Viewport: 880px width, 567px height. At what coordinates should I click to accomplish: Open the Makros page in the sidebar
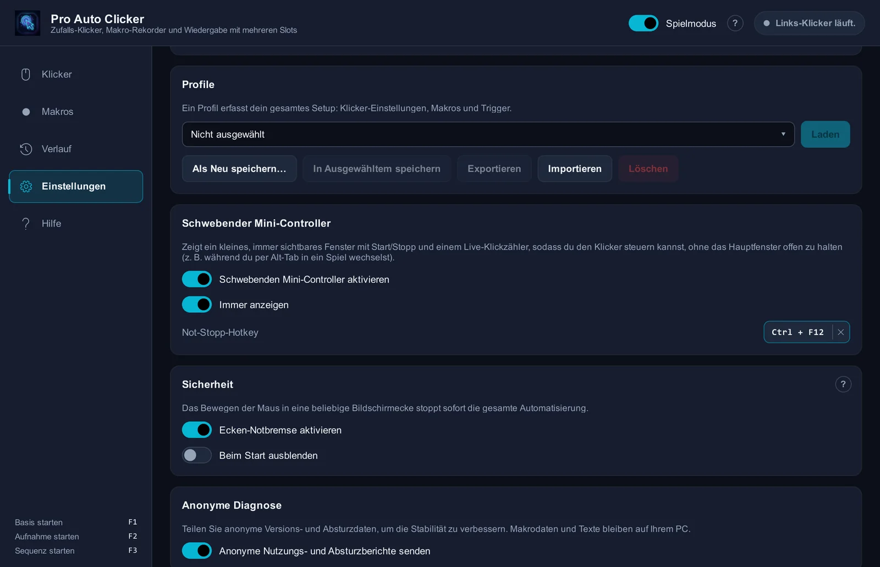tap(76, 112)
